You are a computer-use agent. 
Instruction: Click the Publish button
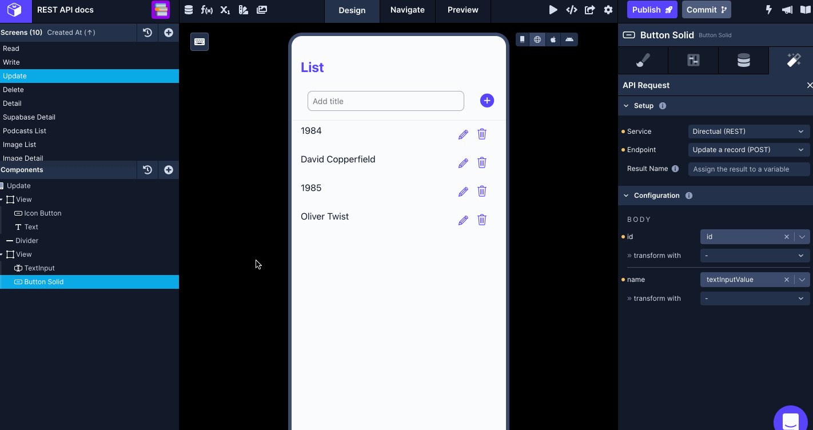tap(652, 10)
